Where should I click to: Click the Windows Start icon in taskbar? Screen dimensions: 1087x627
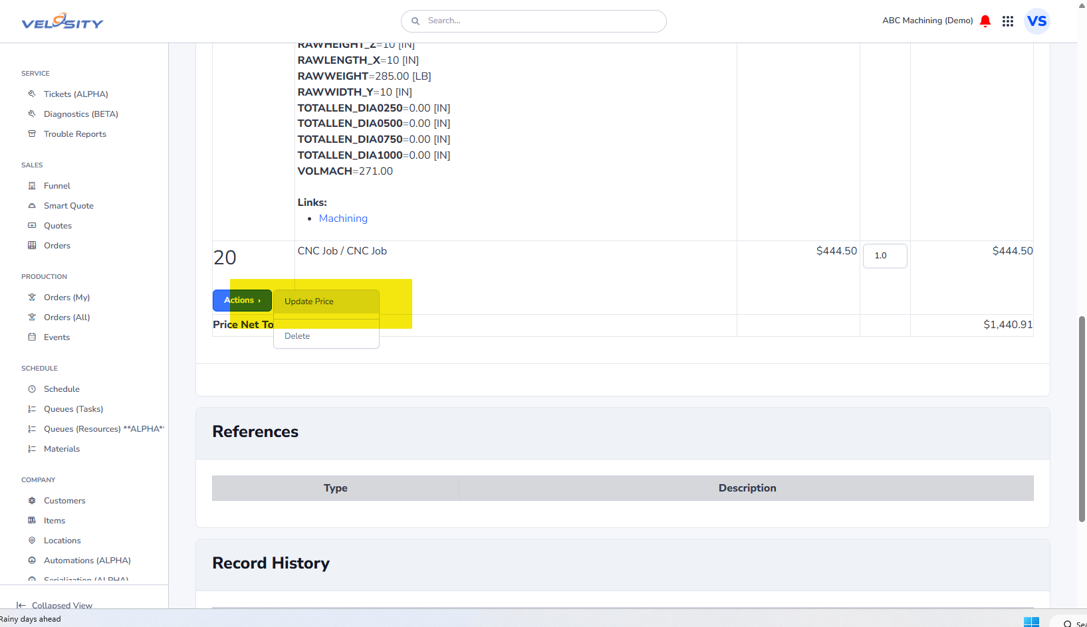pyautogui.click(x=1031, y=622)
